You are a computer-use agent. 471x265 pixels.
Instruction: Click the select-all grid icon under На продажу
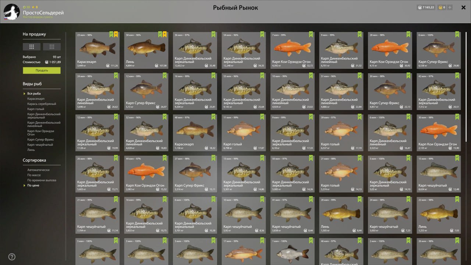tap(32, 47)
